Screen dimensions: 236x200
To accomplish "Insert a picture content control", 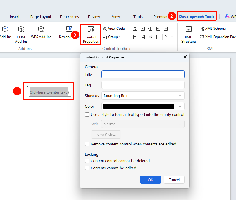I will [x=150, y=29].
